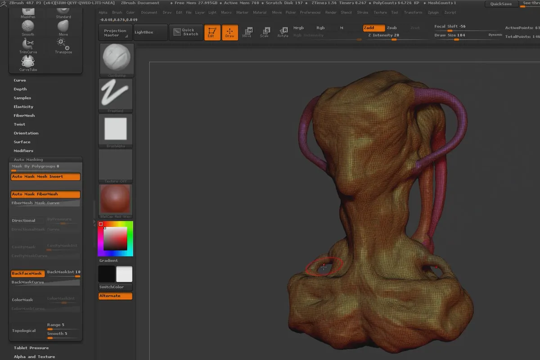Toggle Auto Mask FiberMesh
540x360 pixels.
click(45, 194)
